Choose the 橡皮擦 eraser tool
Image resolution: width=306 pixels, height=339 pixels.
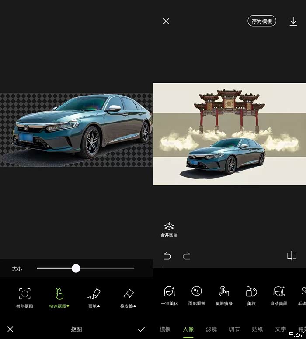(x=128, y=298)
